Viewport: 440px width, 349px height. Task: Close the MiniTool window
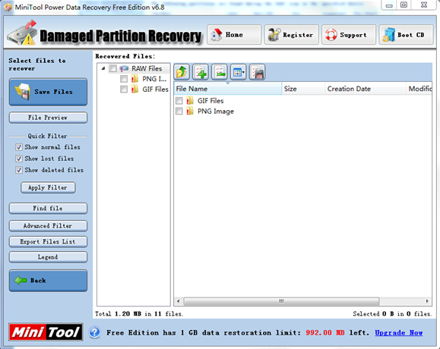[x=424, y=5]
